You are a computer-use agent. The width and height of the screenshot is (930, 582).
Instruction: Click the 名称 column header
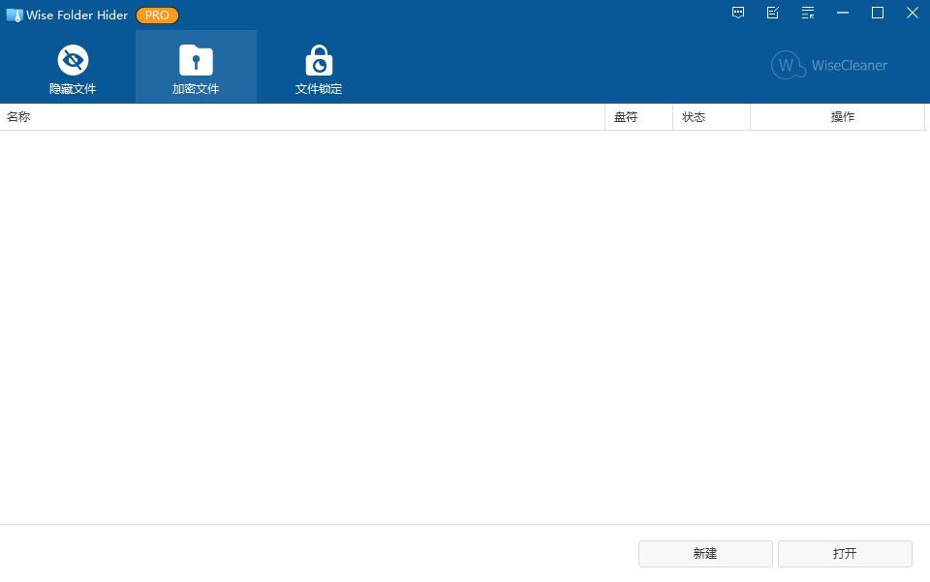pyautogui.click(x=302, y=117)
